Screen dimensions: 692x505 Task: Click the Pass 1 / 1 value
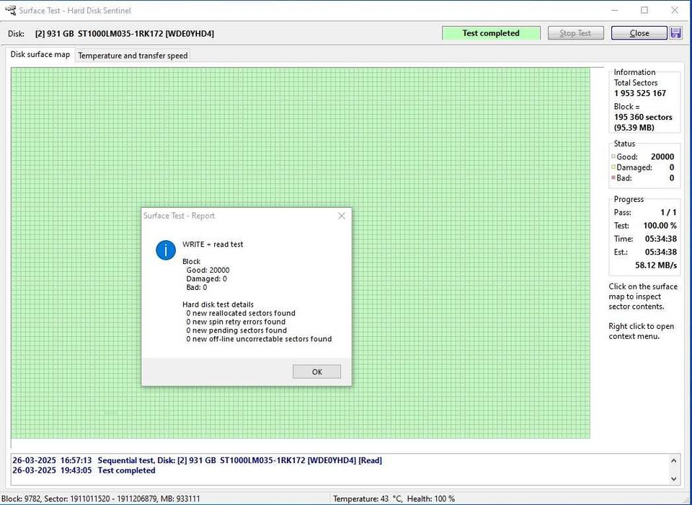pos(668,212)
